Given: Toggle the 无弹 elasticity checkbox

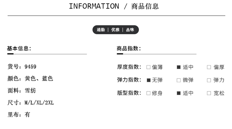Looking at the screenshot, I should pos(148,80).
